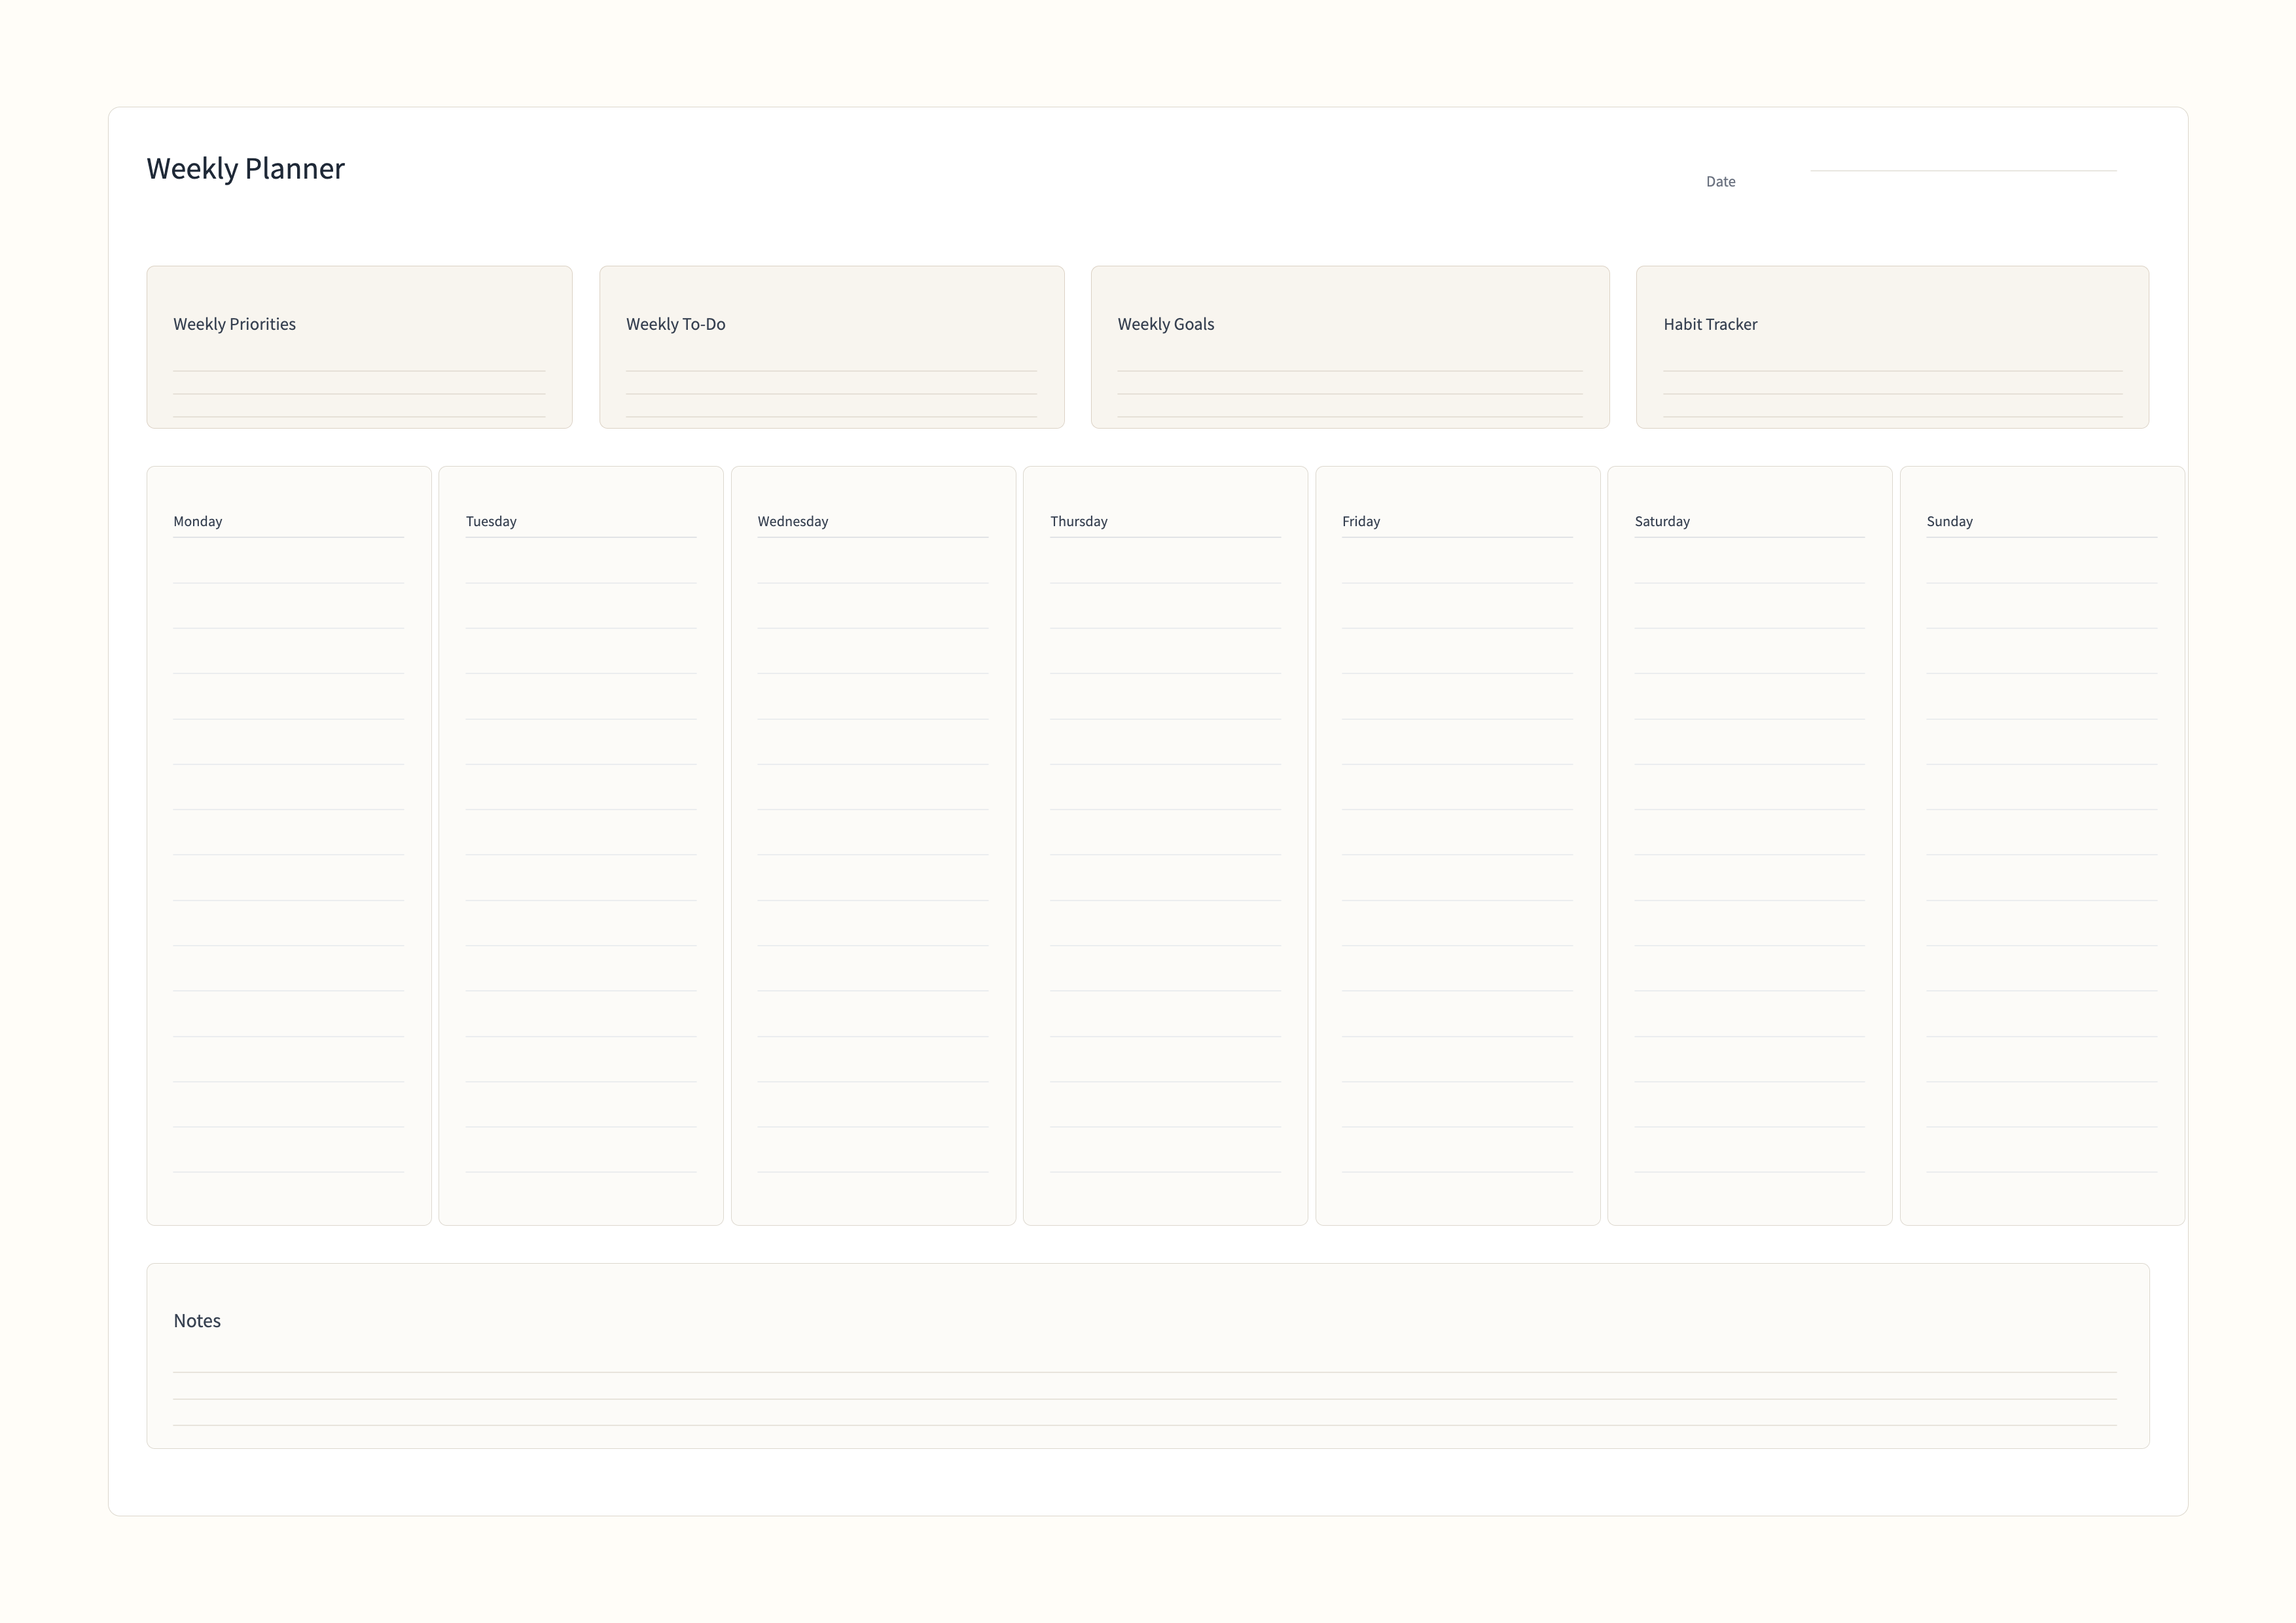Select the Saturday column header
The width and height of the screenshot is (2296, 1623).
1661,521
